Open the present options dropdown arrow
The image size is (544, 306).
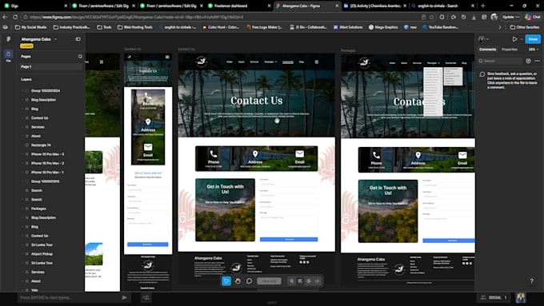coord(521,39)
